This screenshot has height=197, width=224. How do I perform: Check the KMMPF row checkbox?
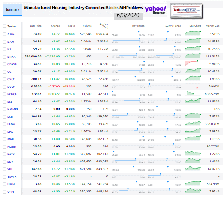click(4, 109)
